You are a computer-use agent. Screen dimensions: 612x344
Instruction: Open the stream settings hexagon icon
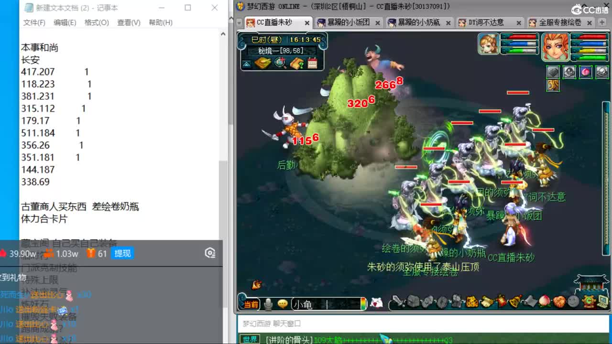(210, 253)
